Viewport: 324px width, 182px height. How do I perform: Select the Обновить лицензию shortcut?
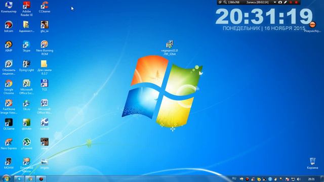point(9,67)
